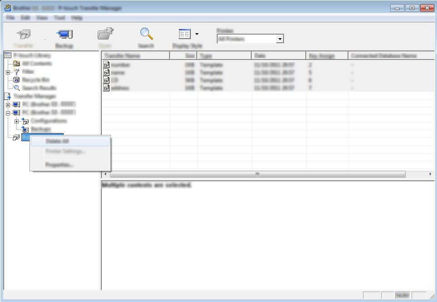Open the File menu
Image resolution: width=437 pixels, height=302 pixels.
tap(10, 18)
